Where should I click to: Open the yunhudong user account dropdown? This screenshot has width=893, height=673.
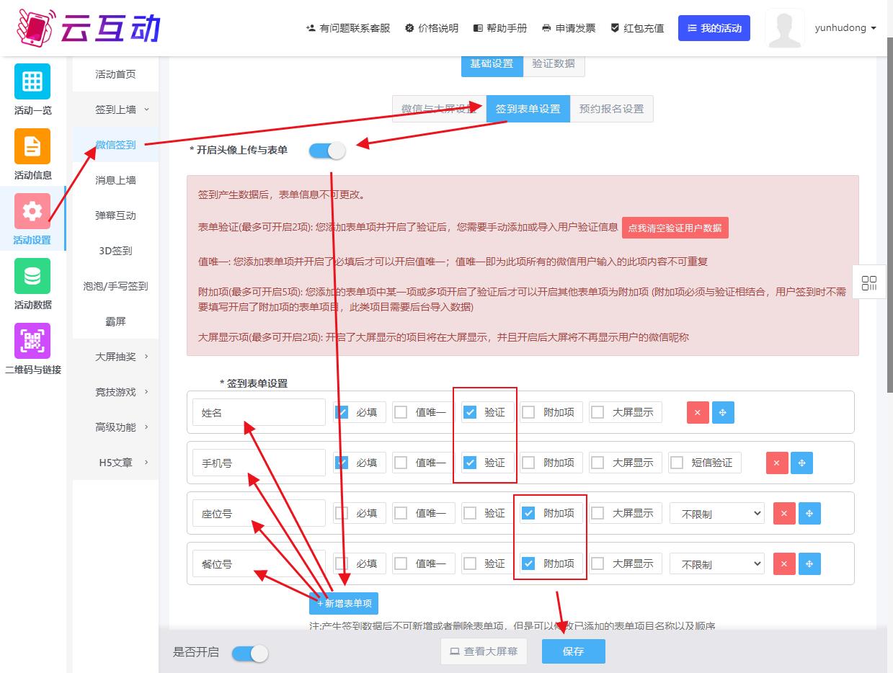845,28
